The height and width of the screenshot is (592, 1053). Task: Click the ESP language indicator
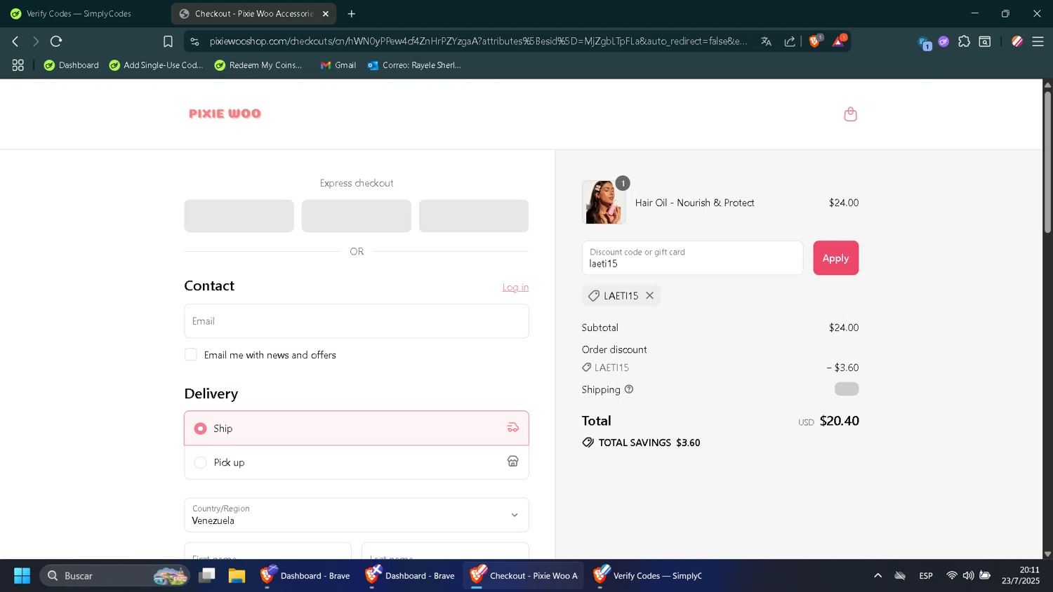coord(926,576)
